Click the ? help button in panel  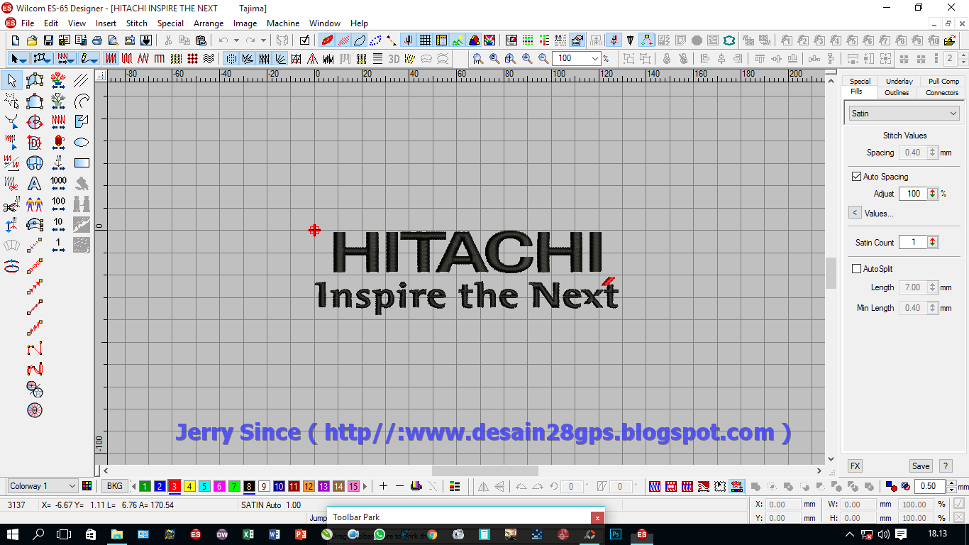pos(945,466)
